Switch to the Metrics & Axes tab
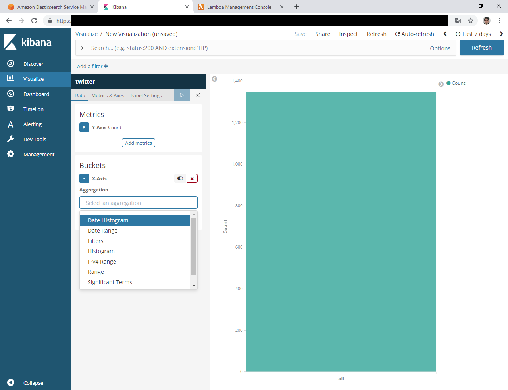 tap(108, 96)
